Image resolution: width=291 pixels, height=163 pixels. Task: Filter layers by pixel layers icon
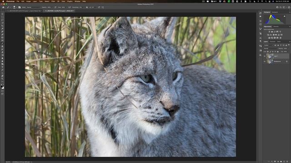tap(276, 45)
